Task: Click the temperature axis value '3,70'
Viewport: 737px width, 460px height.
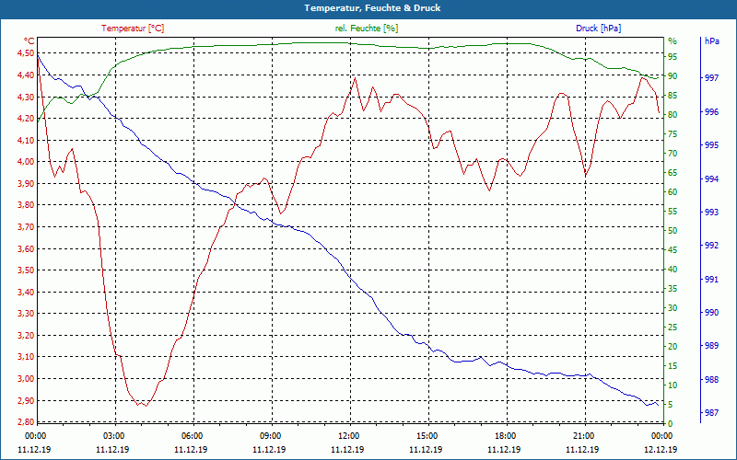Action: coord(26,226)
